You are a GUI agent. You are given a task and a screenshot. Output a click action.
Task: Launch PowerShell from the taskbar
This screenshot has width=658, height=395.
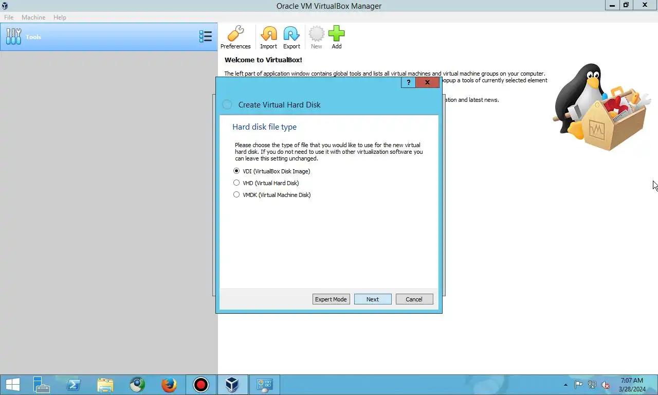click(74, 385)
